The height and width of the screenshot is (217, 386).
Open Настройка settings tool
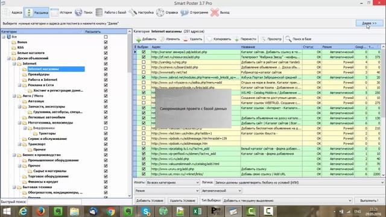tap(141, 12)
